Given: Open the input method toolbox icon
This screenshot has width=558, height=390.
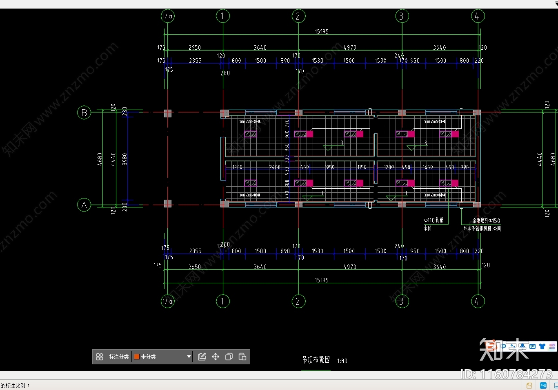Looking at the screenshot, I should click(x=552, y=347).
